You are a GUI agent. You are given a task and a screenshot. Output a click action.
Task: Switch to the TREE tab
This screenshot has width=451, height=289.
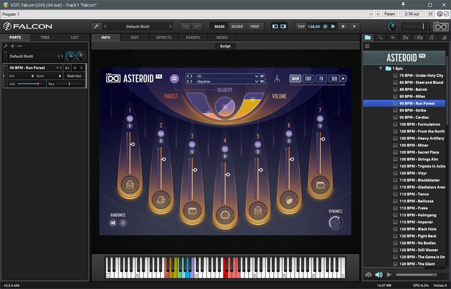pos(45,37)
